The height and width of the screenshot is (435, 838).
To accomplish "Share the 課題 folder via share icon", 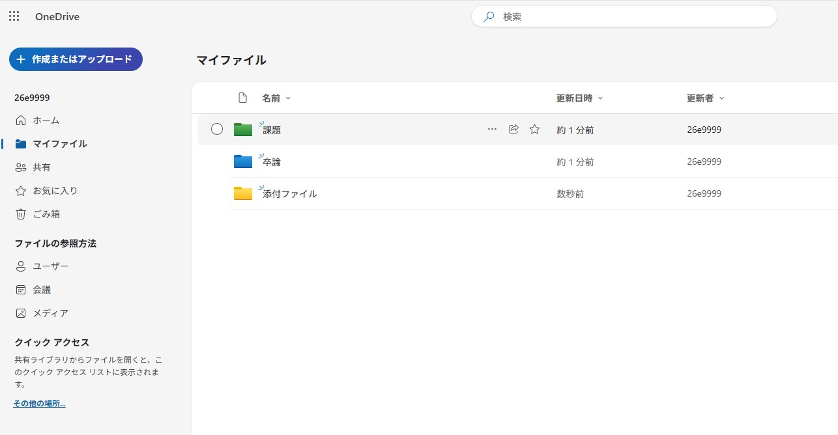I will (513, 129).
